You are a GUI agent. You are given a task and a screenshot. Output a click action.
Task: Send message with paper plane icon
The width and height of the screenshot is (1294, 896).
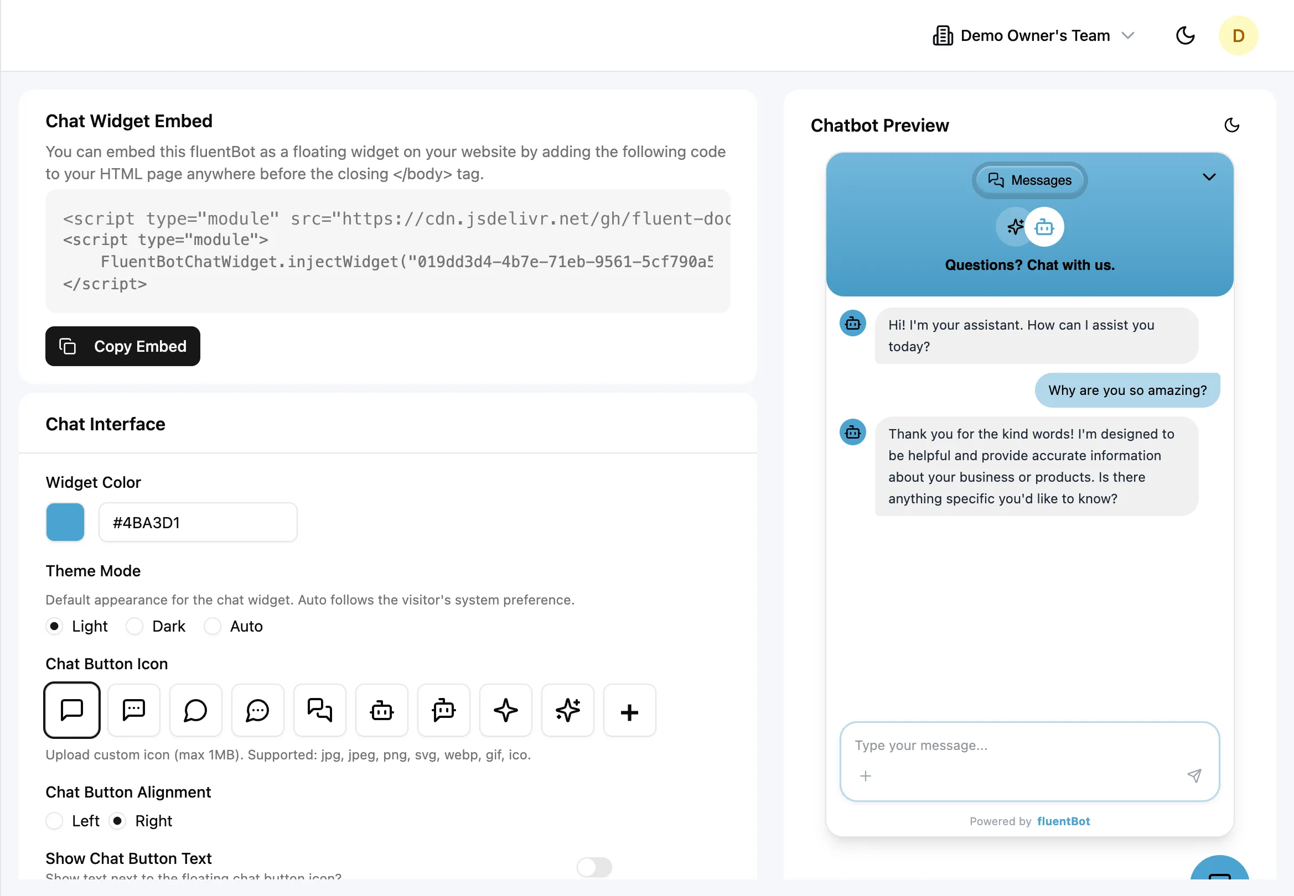point(1194,776)
